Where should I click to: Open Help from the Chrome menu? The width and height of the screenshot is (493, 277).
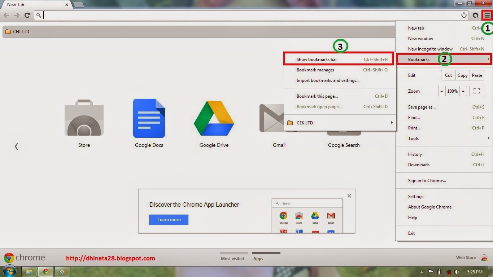tap(444, 217)
